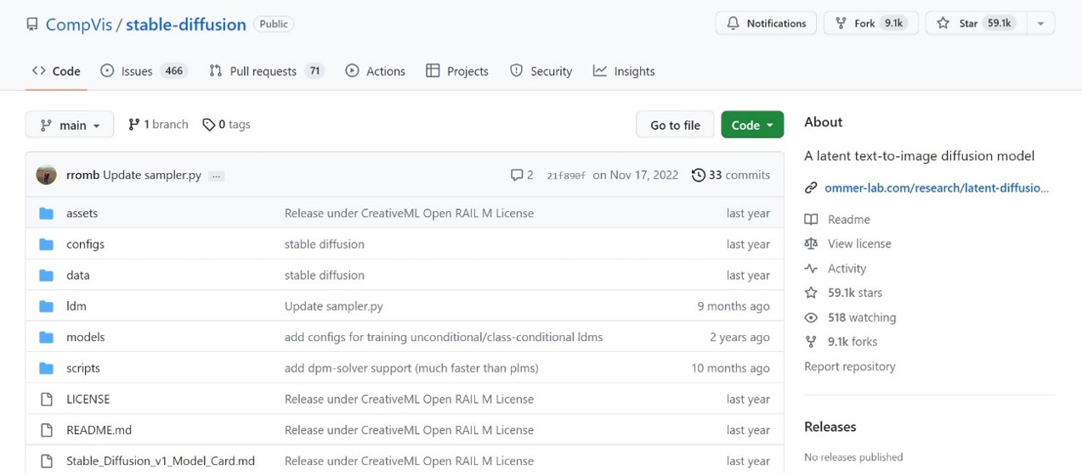Expand the main branch dropdown
The height and width of the screenshot is (475, 1082).
pyautogui.click(x=70, y=126)
